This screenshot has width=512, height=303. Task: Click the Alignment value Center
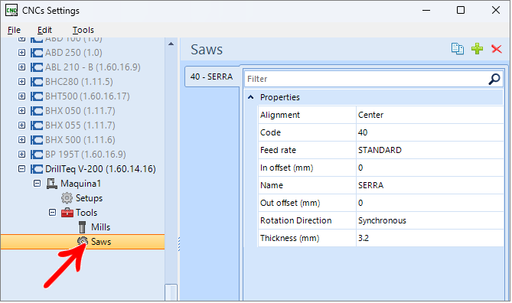pyautogui.click(x=370, y=115)
